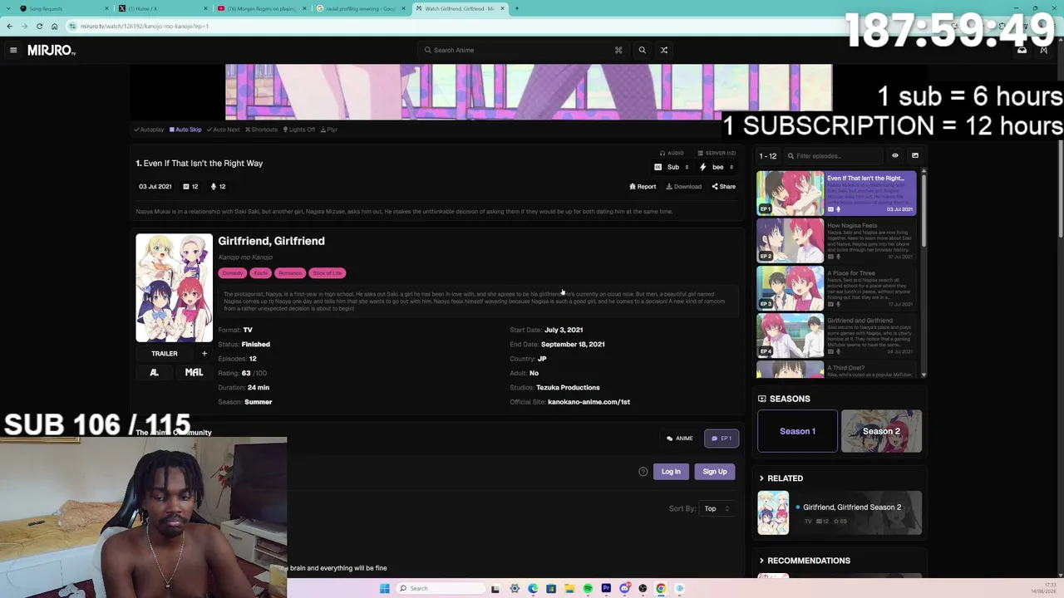Open the Shortcuts help option

tap(261, 130)
